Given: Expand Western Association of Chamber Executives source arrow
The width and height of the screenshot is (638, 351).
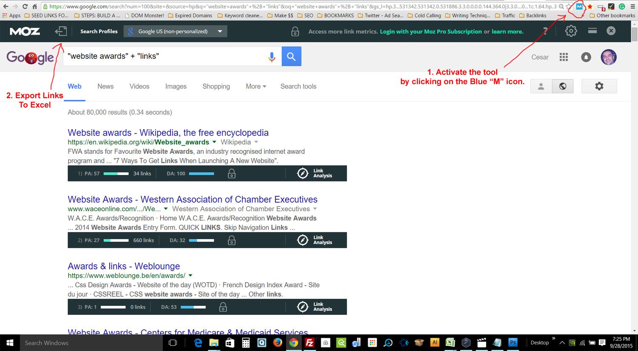Looking at the screenshot, I should 315,209.
